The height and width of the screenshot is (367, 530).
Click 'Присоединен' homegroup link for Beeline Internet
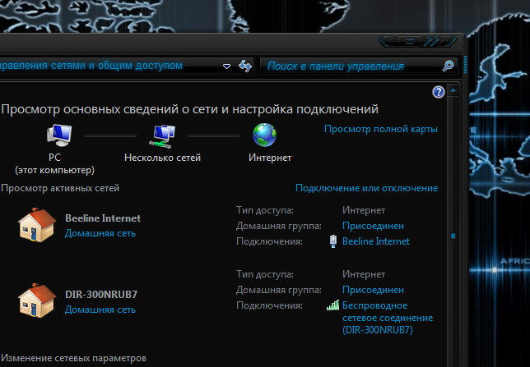pos(373,226)
